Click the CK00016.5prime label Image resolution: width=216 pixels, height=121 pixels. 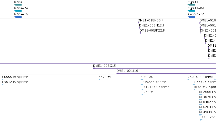click(15, 77)
